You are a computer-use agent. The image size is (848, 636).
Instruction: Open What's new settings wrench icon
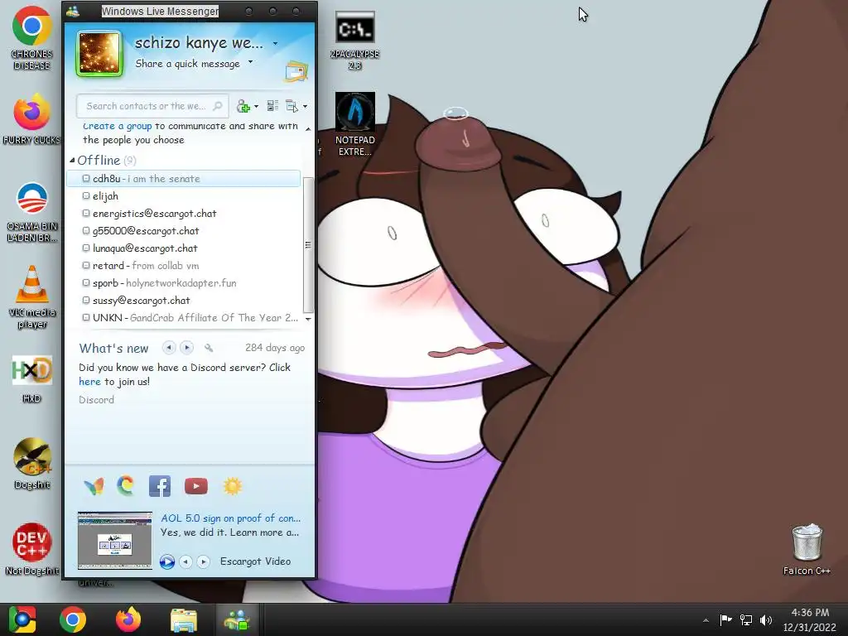tap(209, 348)
